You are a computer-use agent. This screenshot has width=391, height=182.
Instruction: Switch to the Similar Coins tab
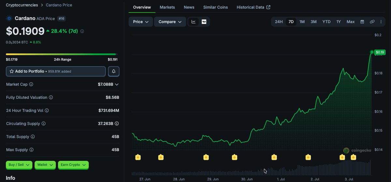(x=216, y=7)
